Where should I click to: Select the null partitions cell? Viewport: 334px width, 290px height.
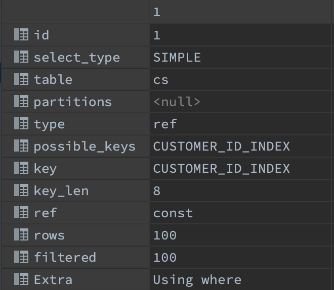point(177,102)
